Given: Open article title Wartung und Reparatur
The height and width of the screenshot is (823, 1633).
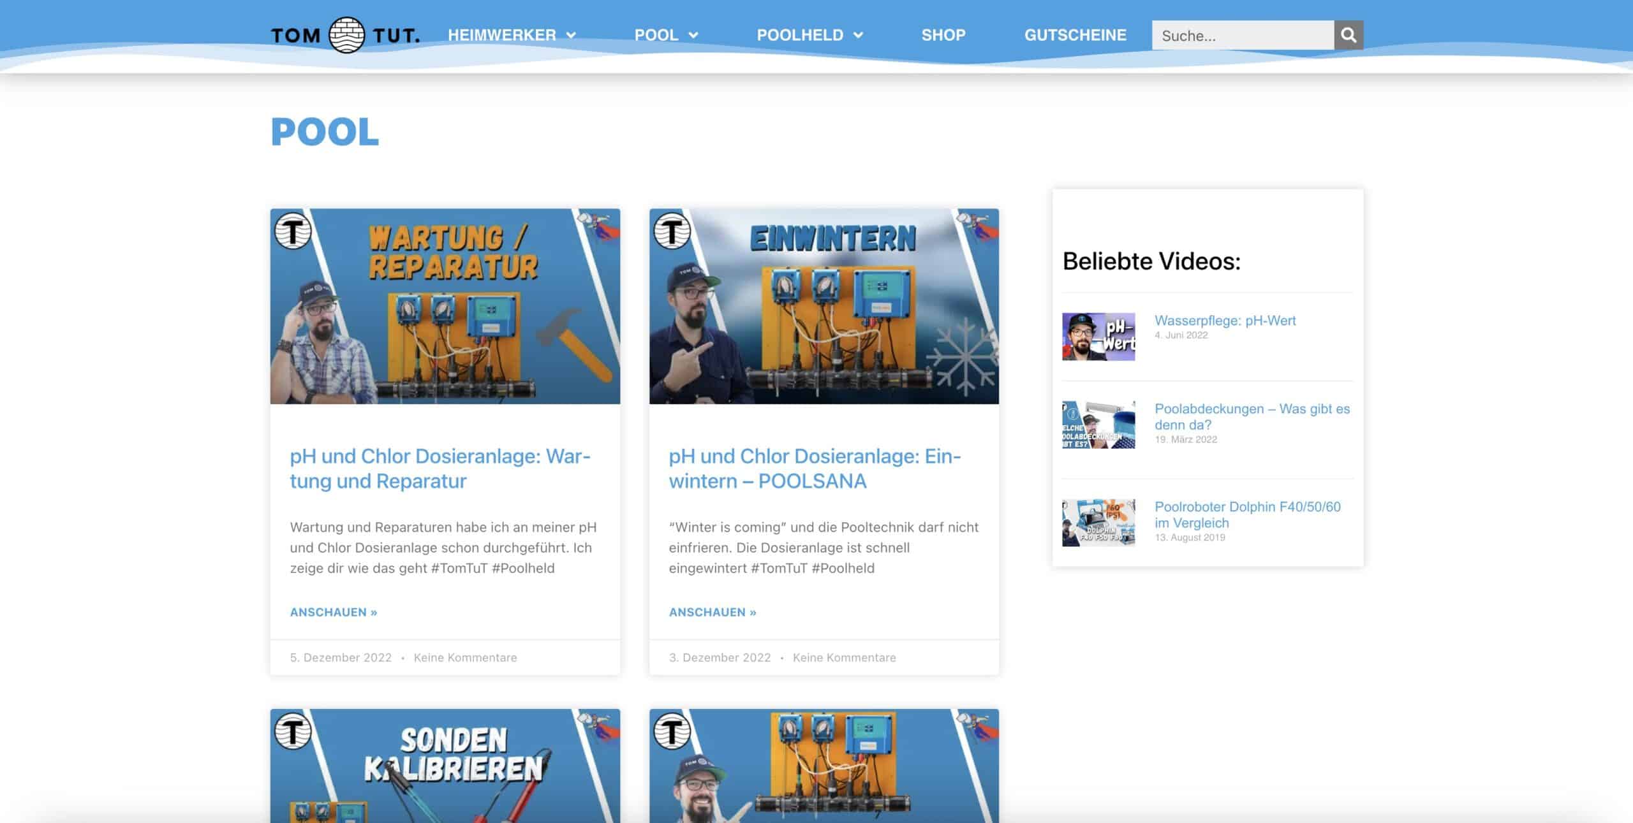Looking at the screenshot, I should click(440, 468).
